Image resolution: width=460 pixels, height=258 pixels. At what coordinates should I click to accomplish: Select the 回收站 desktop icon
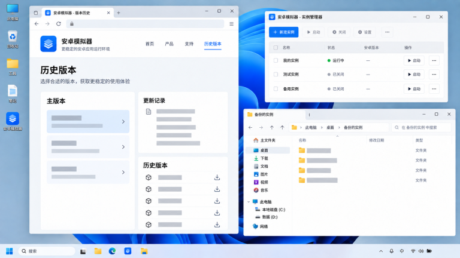click(x=13, y=39)
